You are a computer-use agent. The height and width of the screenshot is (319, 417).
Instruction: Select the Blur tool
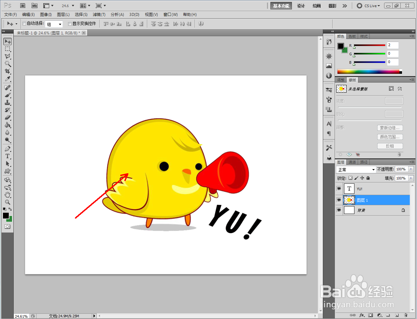point(7,132)
